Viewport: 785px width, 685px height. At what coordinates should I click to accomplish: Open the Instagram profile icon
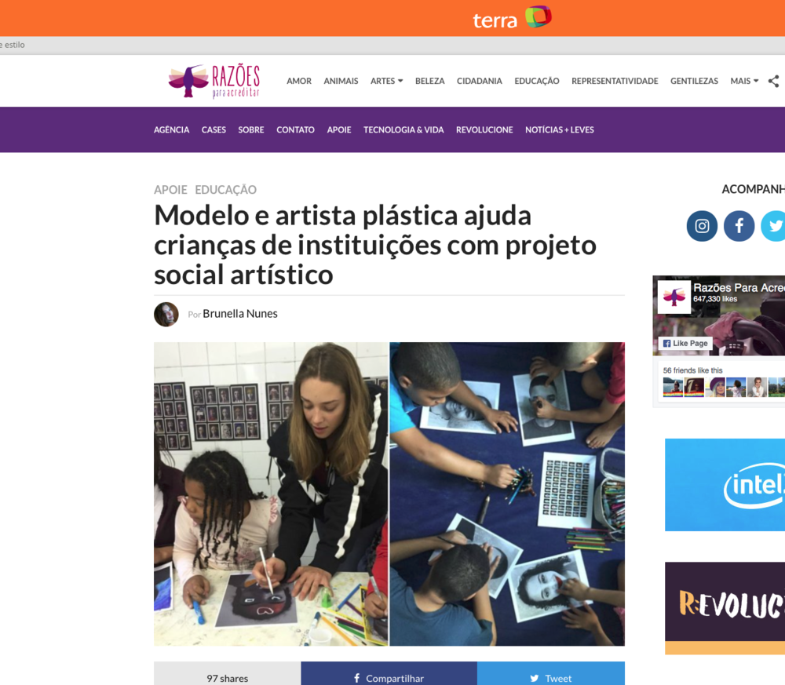click(701, 226)
